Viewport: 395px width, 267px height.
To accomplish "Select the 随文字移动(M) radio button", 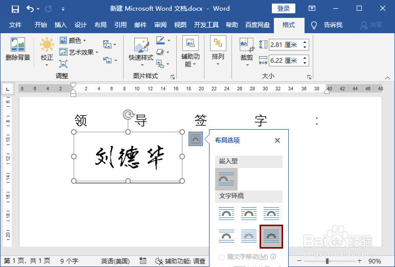I will [222, 257].
